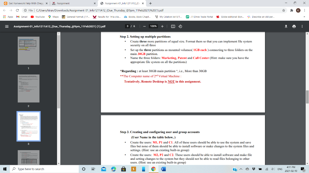The image size is (309, 173).
Task: Launch Microsoft Word from the taskbar
Action: 163,169
